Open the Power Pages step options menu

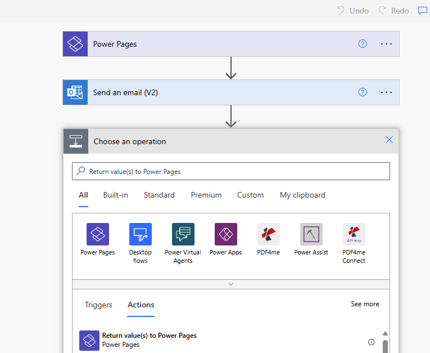click(386, 44)
